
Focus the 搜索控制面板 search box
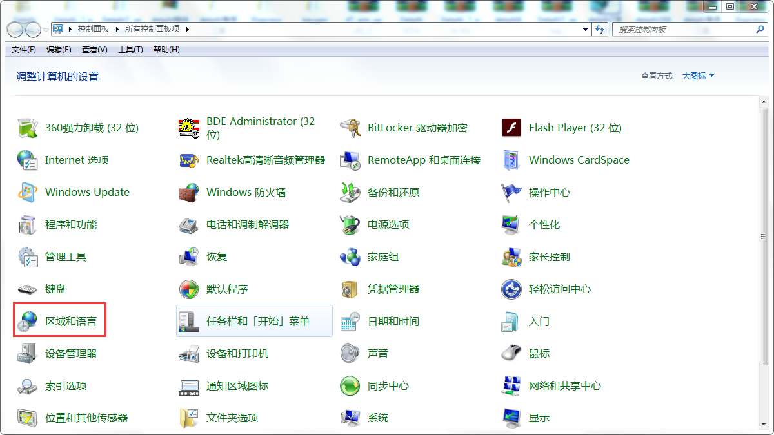pyautogui.click(x=690, y=29)
